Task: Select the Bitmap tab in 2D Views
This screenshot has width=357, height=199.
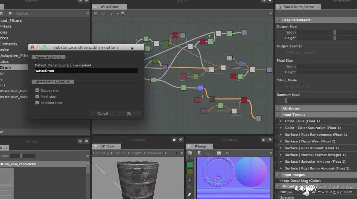Action: pos(200,146)
